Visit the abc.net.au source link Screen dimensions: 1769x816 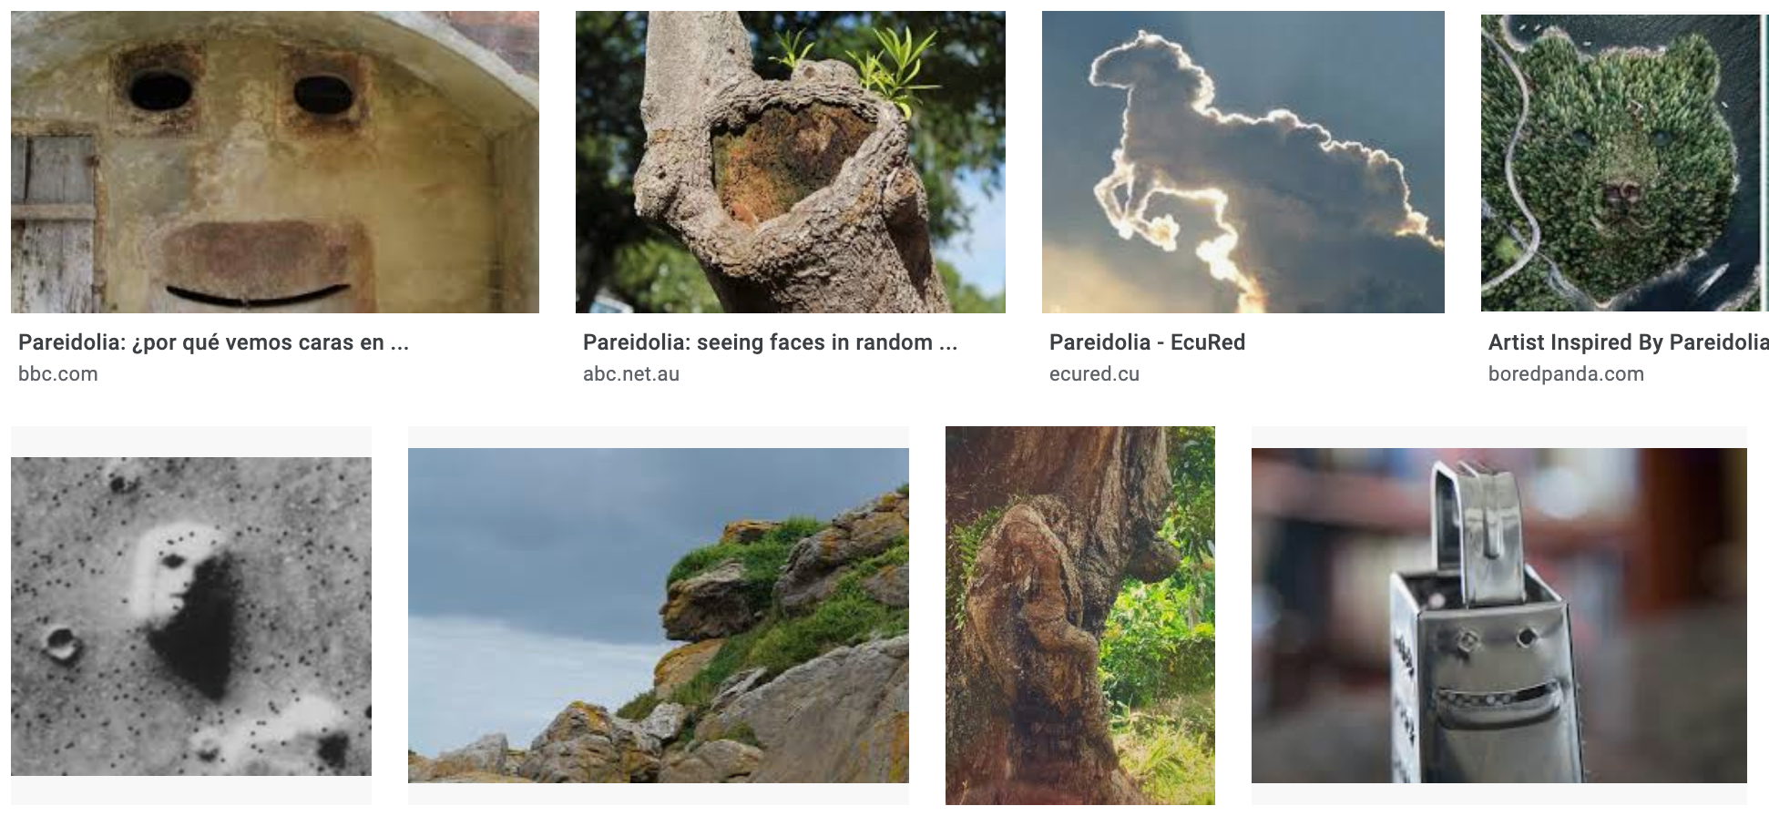[x=631, y=373]
